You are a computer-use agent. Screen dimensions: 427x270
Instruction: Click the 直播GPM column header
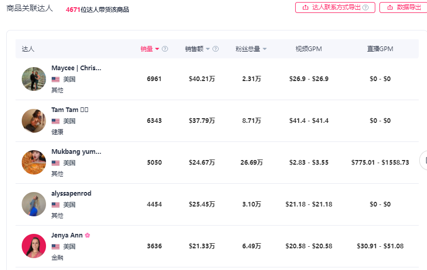click(x=380, y=49)
